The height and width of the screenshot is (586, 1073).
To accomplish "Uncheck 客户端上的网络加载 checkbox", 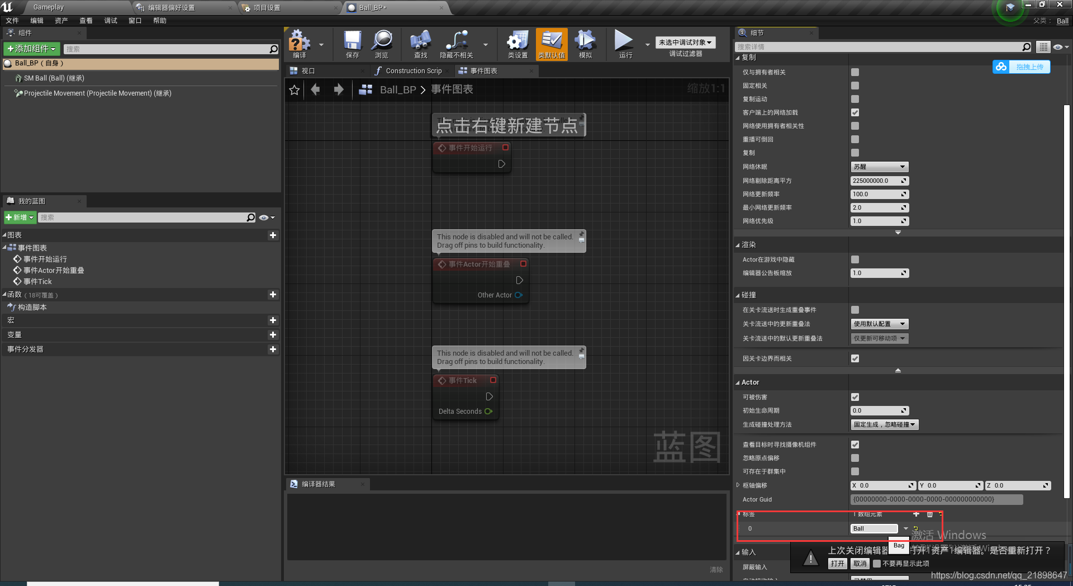I will pos(855,112).
